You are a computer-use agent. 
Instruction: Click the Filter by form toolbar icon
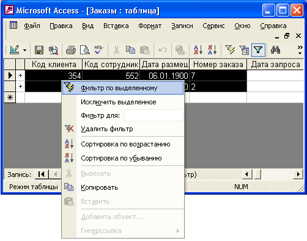(x=244, y=50)
